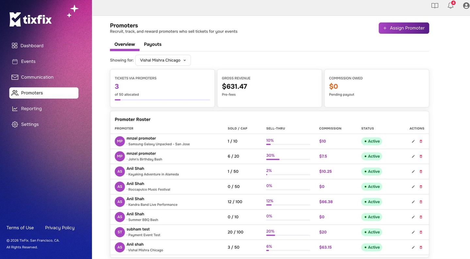The image size is (470, 259).
Task: Click the 30% sell-thru progress bar
Action: 288,160
